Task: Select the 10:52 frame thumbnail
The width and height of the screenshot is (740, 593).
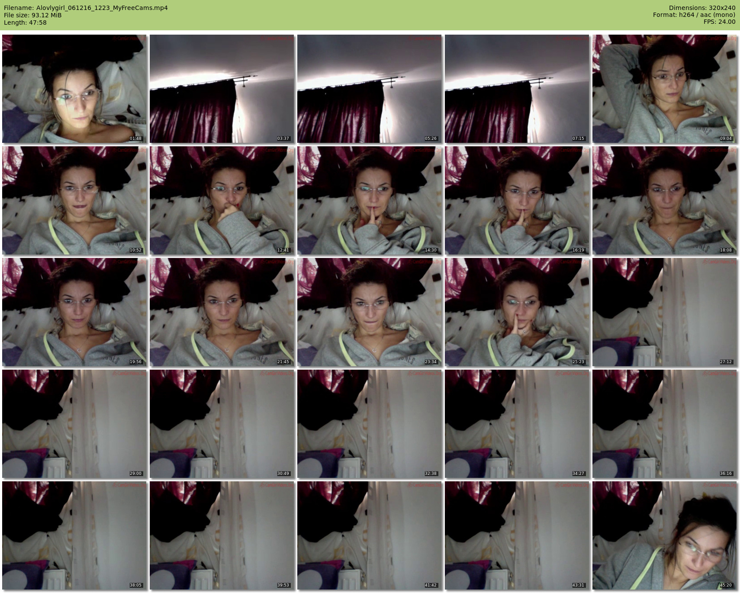Action: 74,200
